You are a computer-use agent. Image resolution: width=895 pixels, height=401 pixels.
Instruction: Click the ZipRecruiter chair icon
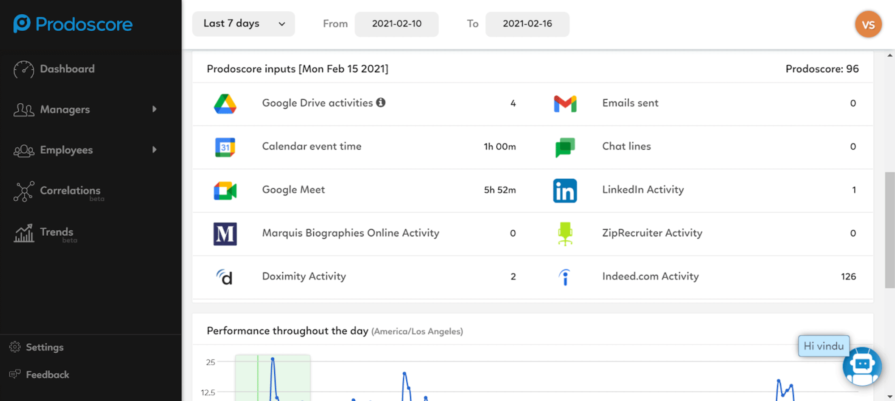tap(565, 234)
